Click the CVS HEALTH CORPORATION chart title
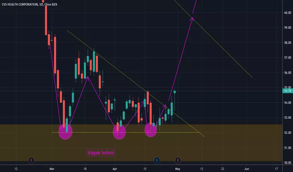293x172 pixels. (x=30, y=4)
